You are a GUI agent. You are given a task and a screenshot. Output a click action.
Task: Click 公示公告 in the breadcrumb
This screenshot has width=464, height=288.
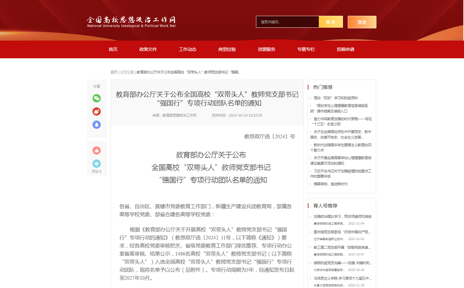pos(127,72)
